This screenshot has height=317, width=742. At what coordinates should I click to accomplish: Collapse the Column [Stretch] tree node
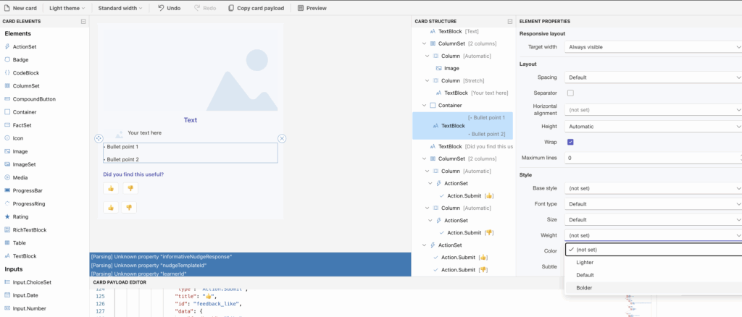point(428,81)
